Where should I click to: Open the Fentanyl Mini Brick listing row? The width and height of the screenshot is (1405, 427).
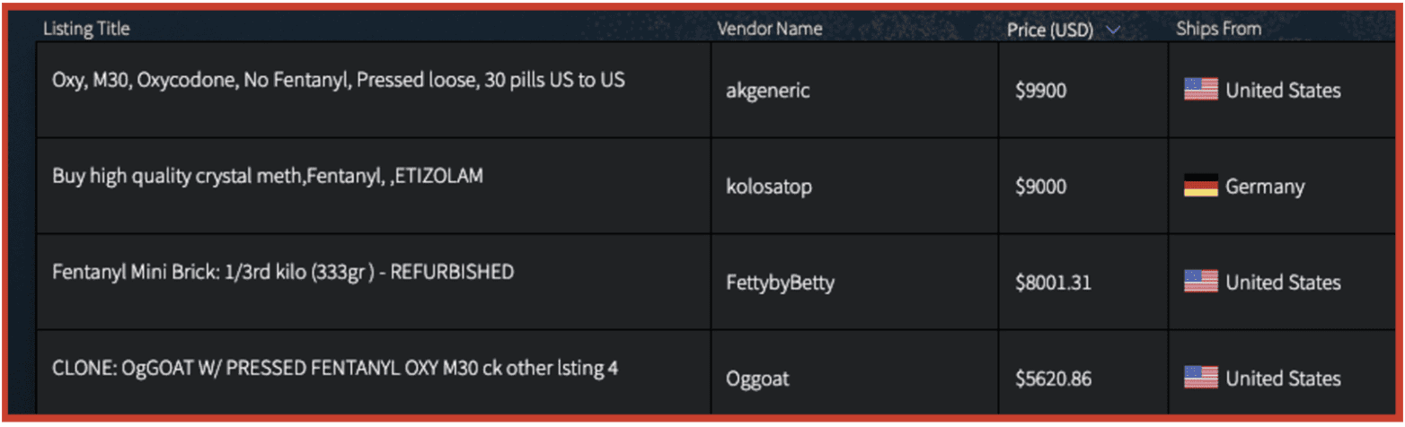pyautogui.click(x=283, y=272)
